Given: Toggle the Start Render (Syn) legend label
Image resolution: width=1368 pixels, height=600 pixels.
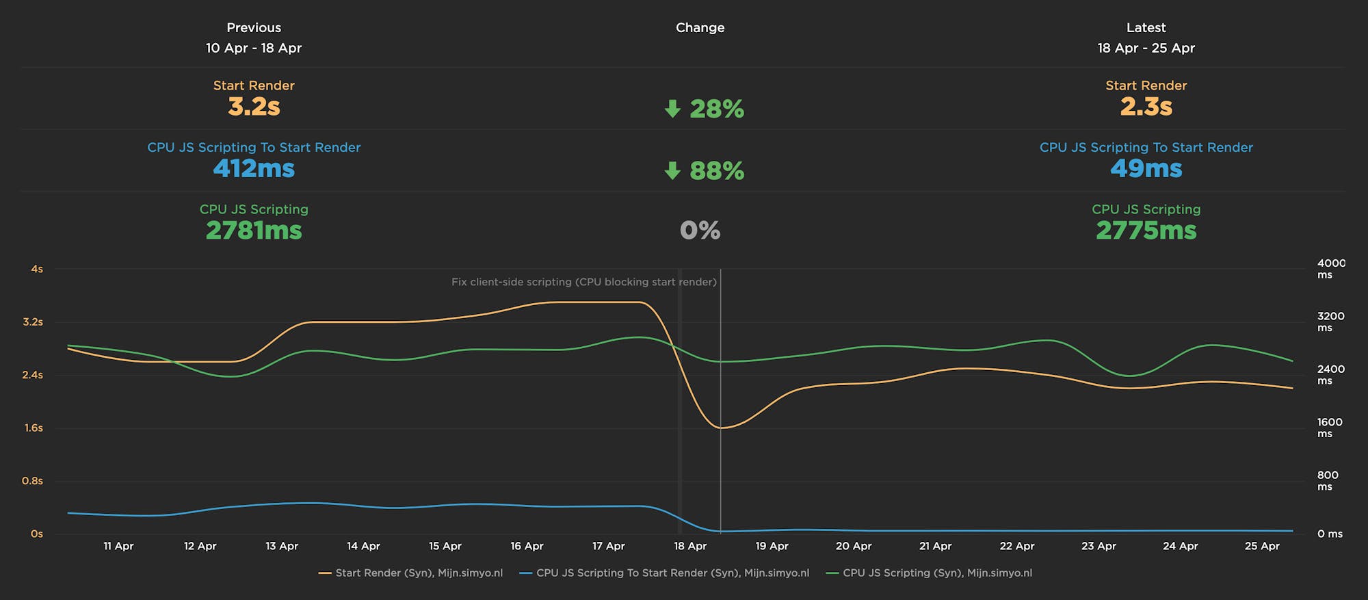Looking at the screenshot, I should click(x=419, y=573).
